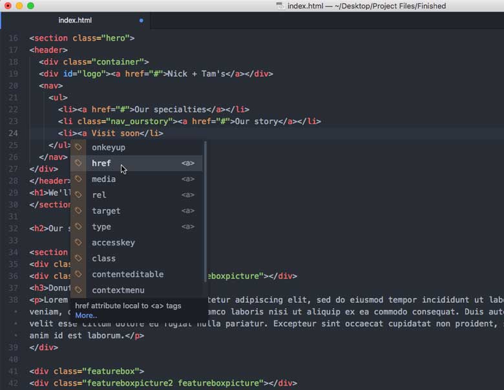The height and width of the screenshot is (390, 504).
Task: Click "Nick + Tam's" text on line 19
Action: [x=196, y=74]
